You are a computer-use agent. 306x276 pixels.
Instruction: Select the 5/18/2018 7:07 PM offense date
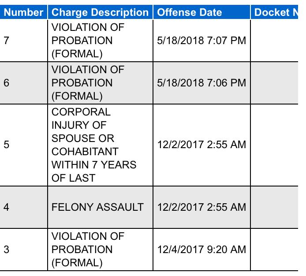tap(201, 41)
